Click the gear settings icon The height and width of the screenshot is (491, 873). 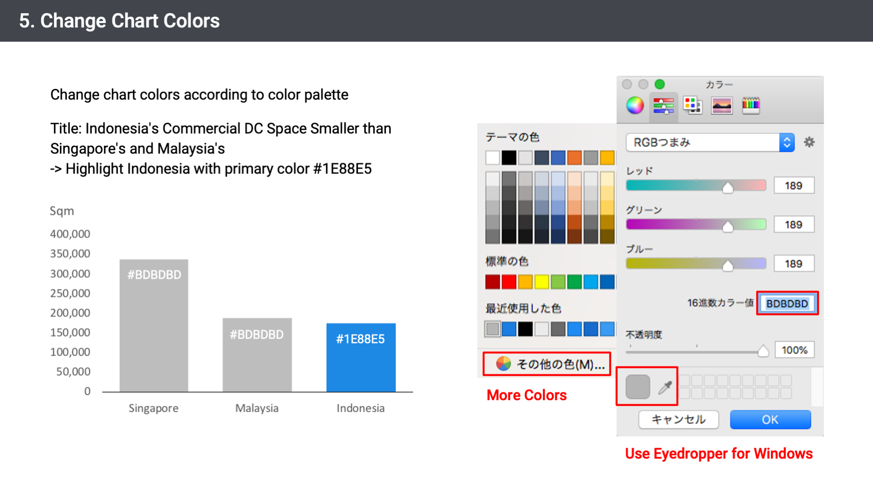tap(809, 142)
